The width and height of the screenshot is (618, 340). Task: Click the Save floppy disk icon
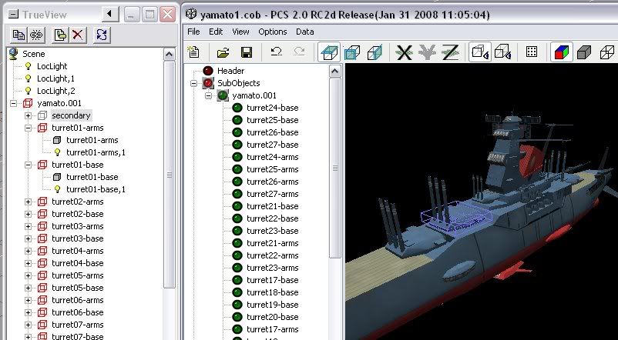click(247, 52)
